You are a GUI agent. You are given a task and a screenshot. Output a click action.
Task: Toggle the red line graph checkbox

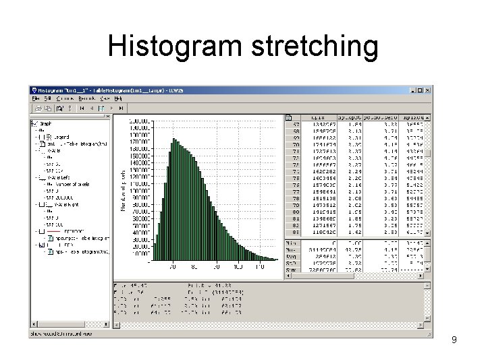click(x=42, y=231)
